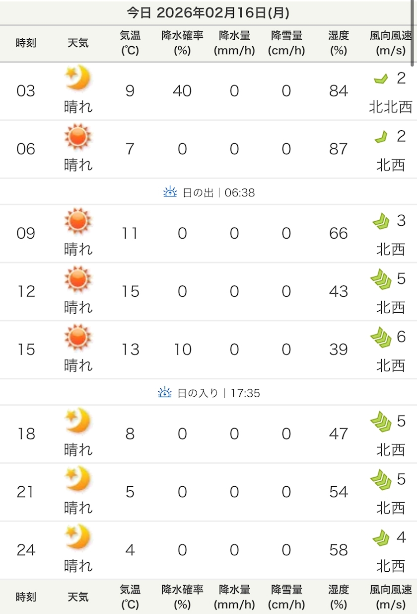Viewport: 417px width, 614px height.
Task: Click the sun icon at 06 o'clock
Action: coord(78,137)
